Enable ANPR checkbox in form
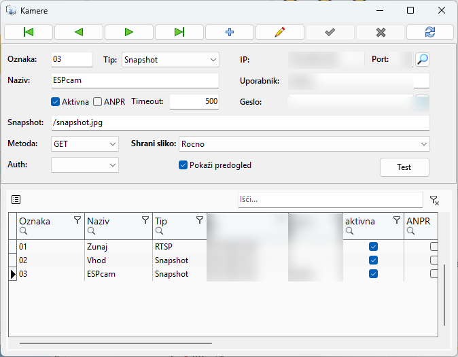The height and width of the screenshot is (357, 458). (x=97, y=102)
